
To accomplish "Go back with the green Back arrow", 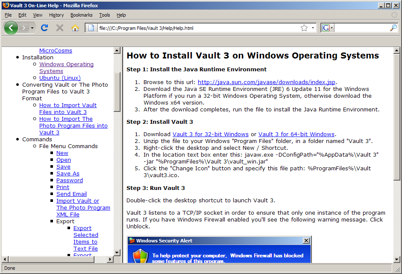I will tap(11, 28).
